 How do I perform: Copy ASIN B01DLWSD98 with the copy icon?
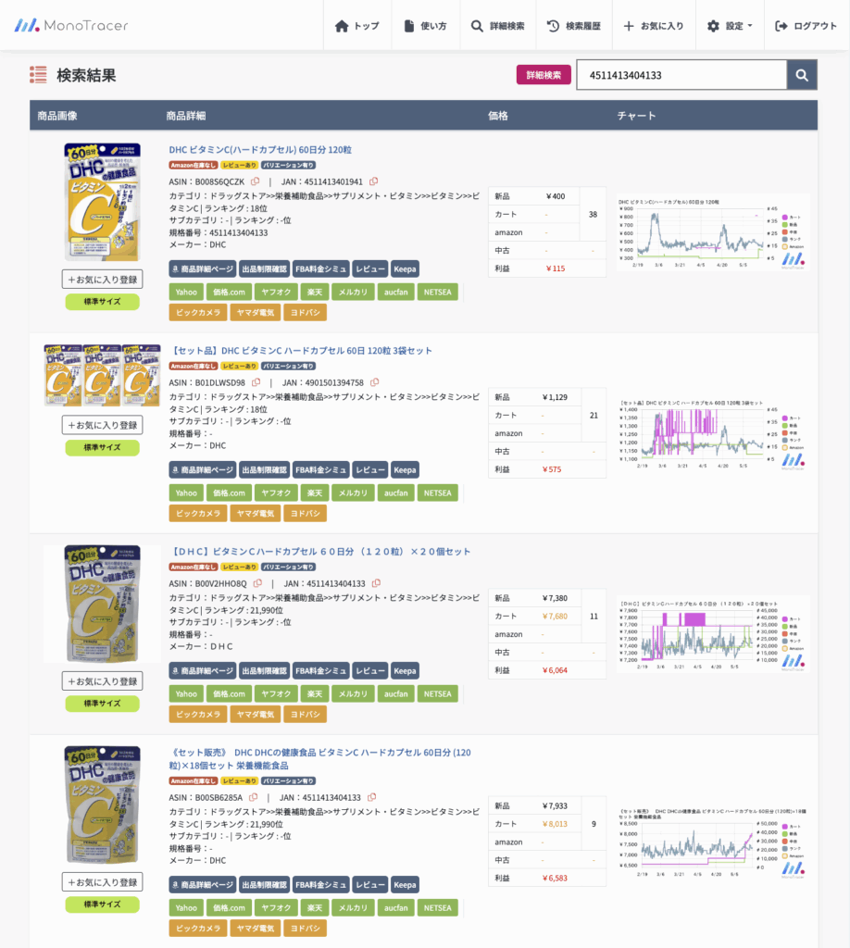click(x=256, y=382)
